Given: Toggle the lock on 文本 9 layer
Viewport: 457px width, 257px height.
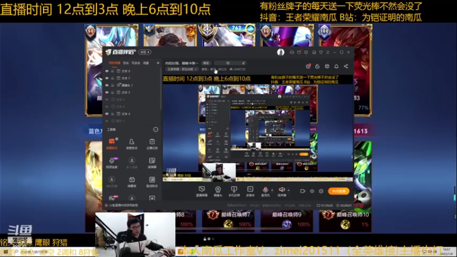Looking at the screenshot, I should pyautogui.click(x=113, y=71).
